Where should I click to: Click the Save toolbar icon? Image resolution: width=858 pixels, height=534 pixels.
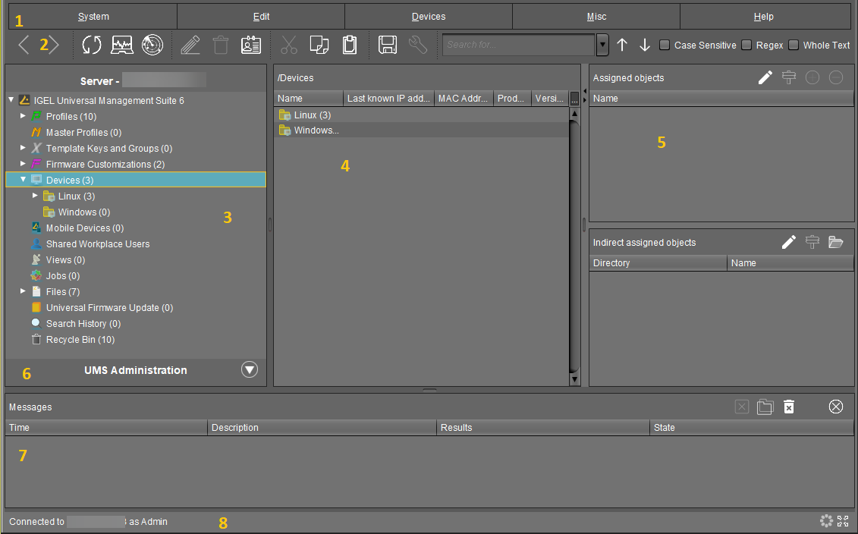(387, 45)
